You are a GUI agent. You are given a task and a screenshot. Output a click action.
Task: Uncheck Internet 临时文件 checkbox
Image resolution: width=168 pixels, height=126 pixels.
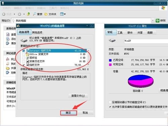tap(24, 51)
